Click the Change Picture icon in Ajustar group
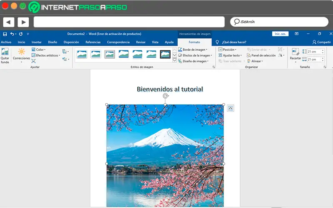This screenshot has height=208, width=333. tap(65, 51)
